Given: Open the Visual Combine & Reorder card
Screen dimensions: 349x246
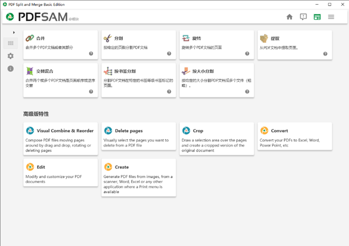Looking at the screenshot, I should click(60, 139).
